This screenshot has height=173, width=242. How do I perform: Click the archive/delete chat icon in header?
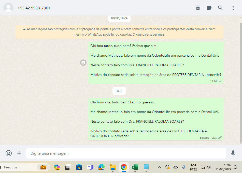(x=198, y=8)
